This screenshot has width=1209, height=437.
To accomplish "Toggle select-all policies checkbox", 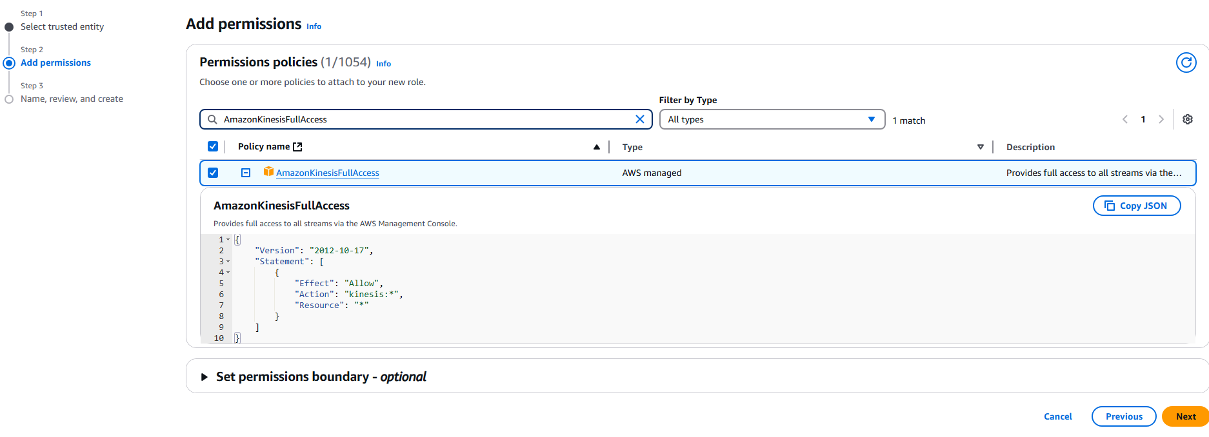I will point(213,146).
